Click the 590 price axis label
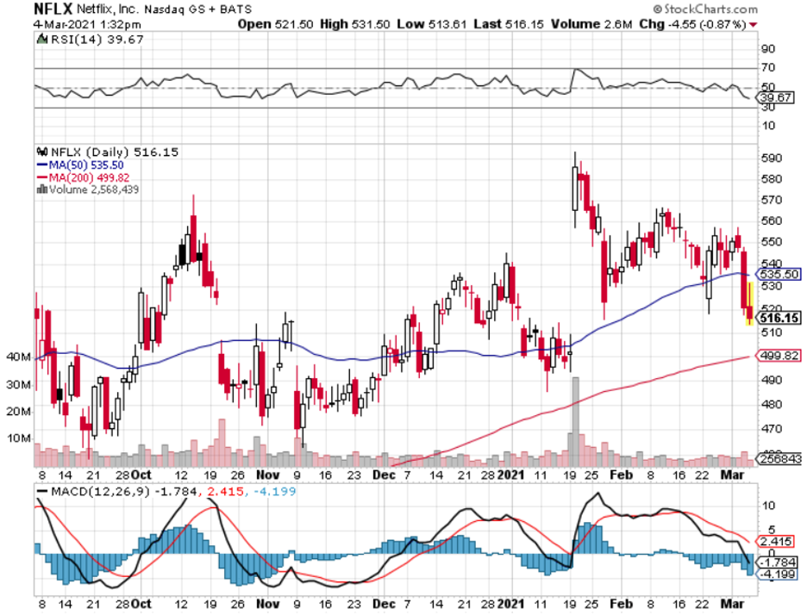 [772, 158]
